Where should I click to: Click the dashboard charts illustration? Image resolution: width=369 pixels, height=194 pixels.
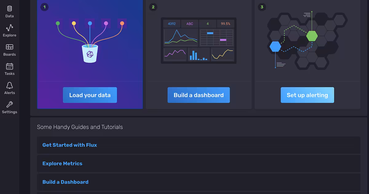[199, 41]
